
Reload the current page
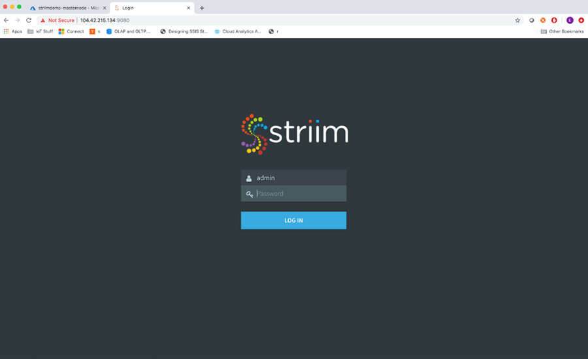pos(29,20)
